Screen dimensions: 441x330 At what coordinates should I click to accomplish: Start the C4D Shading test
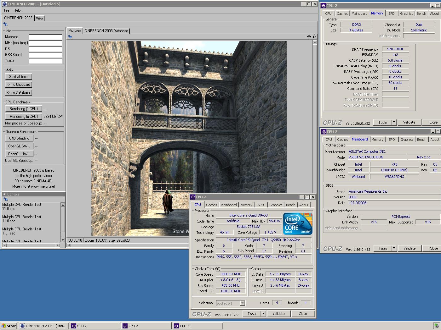[19, 138]
